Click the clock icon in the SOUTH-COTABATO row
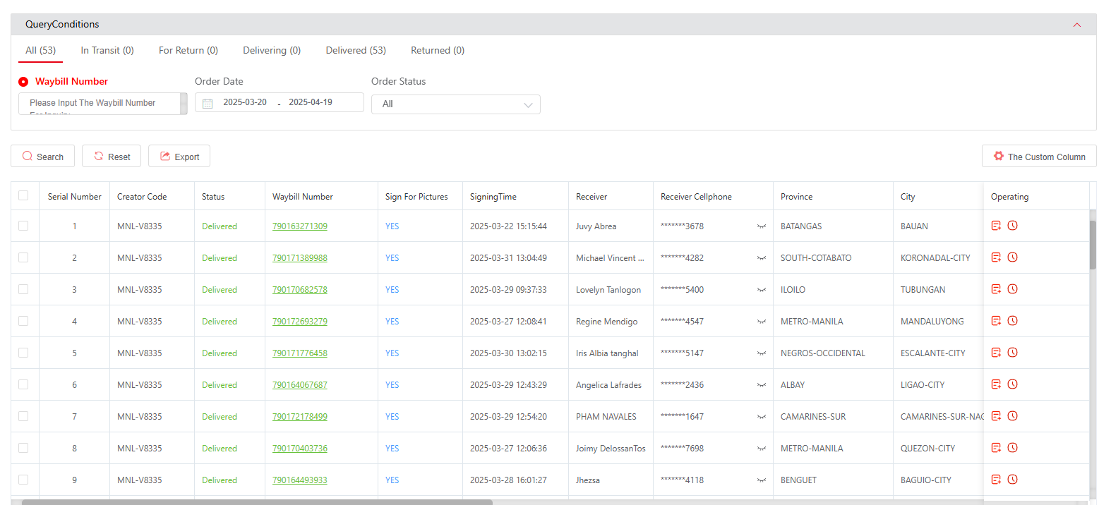This screenshot has width=1099, height=505. [x=1012, y=257]
